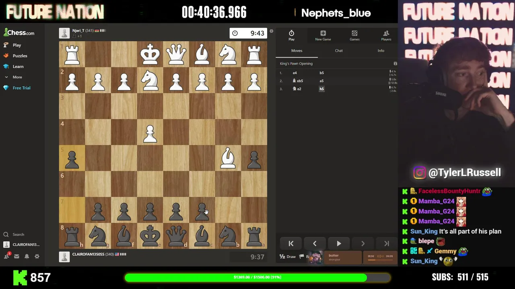Open the CLAIROFAN13... sidebar profile

tap(22, 244)
